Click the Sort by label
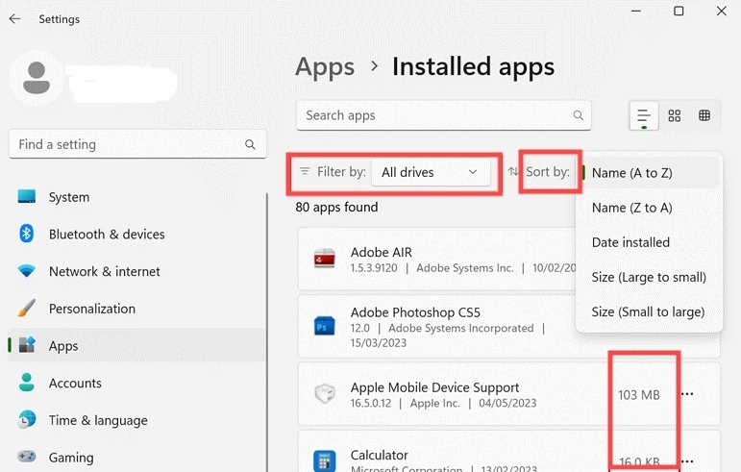The width and height of the screenshot is (741, 472). 548,171
